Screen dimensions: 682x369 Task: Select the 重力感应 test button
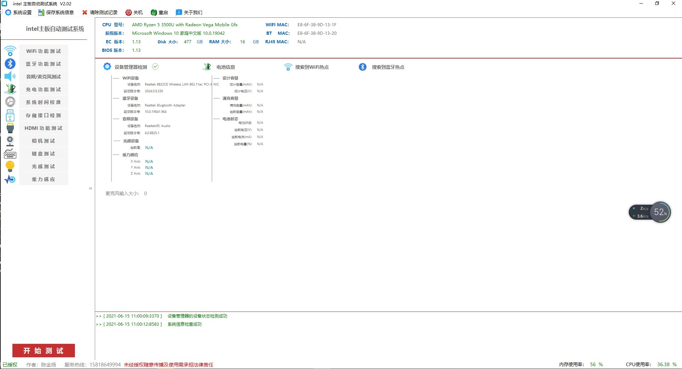click(43, 179)
